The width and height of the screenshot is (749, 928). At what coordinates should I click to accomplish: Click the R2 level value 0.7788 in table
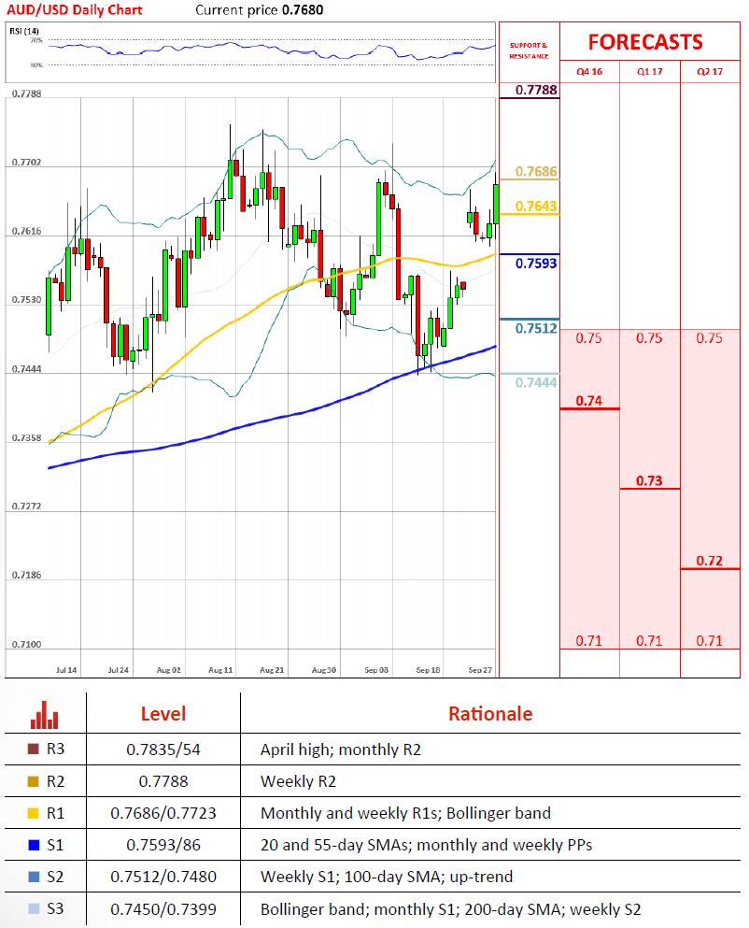(x=163, y=781)
